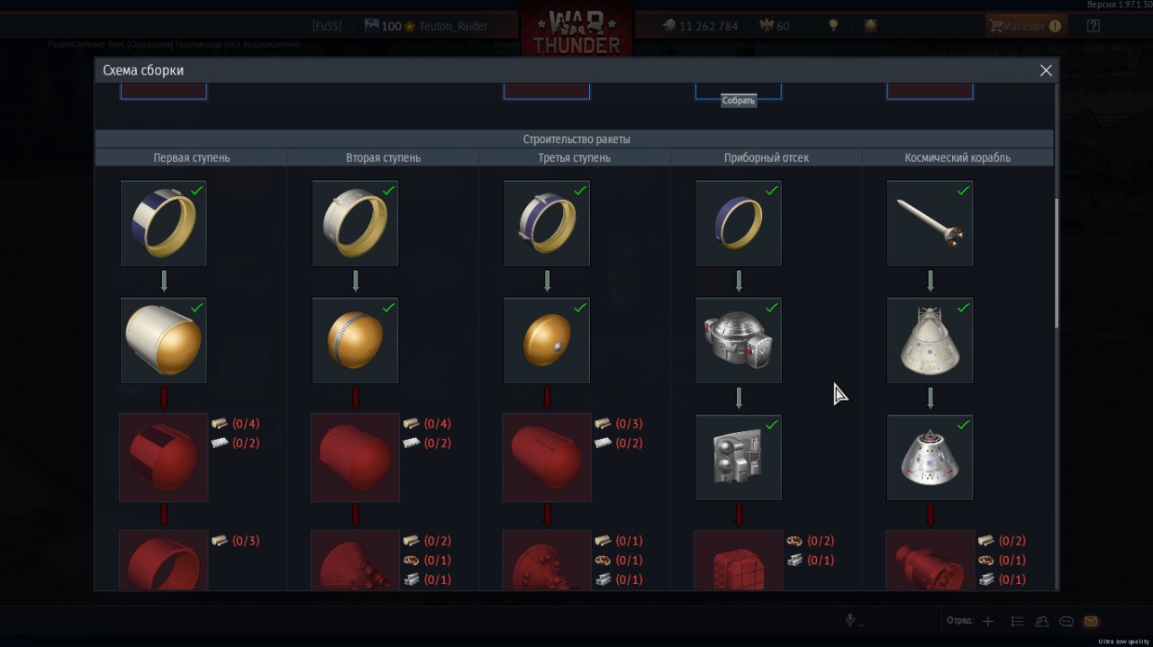Close the Схема сборки window

point(1046,70)
